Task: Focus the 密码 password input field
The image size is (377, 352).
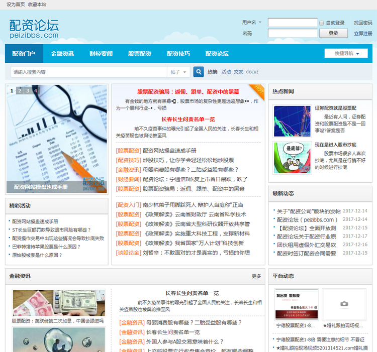Action: click(293, 33)
